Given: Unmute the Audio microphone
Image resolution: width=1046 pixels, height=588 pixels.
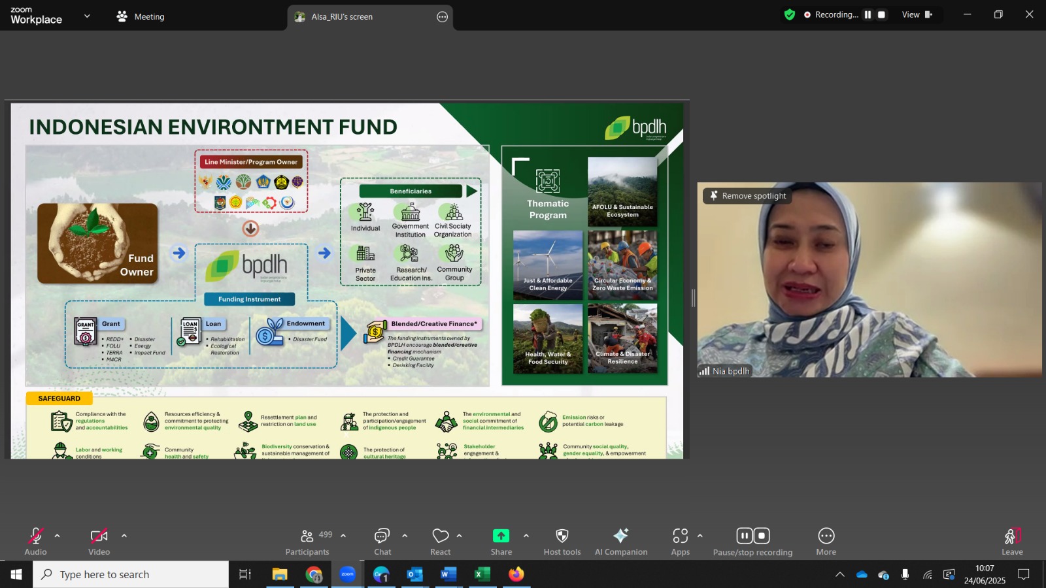Looking at the screenshot, I should 36,542.
